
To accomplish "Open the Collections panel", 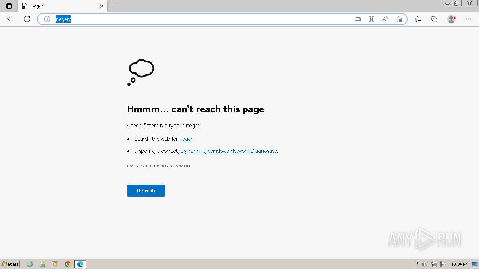I will (x=434, y=19).
